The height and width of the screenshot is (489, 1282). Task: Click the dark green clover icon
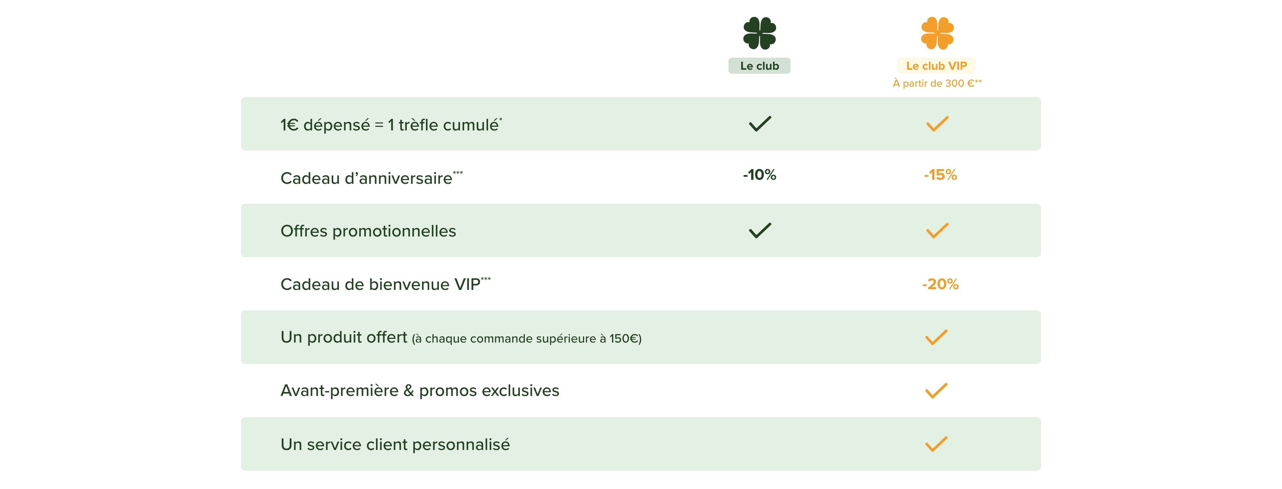coord(759,33)
